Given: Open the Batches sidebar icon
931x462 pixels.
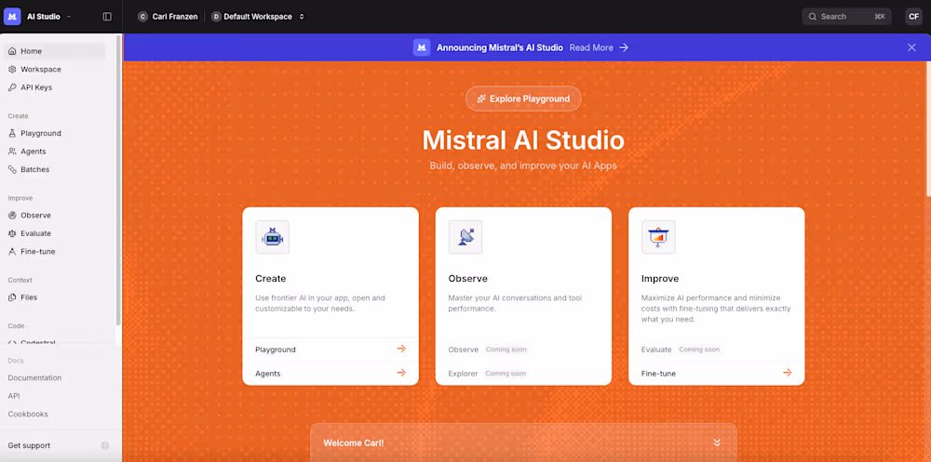Looking at the screenshot, I should (x=12, y=169).
